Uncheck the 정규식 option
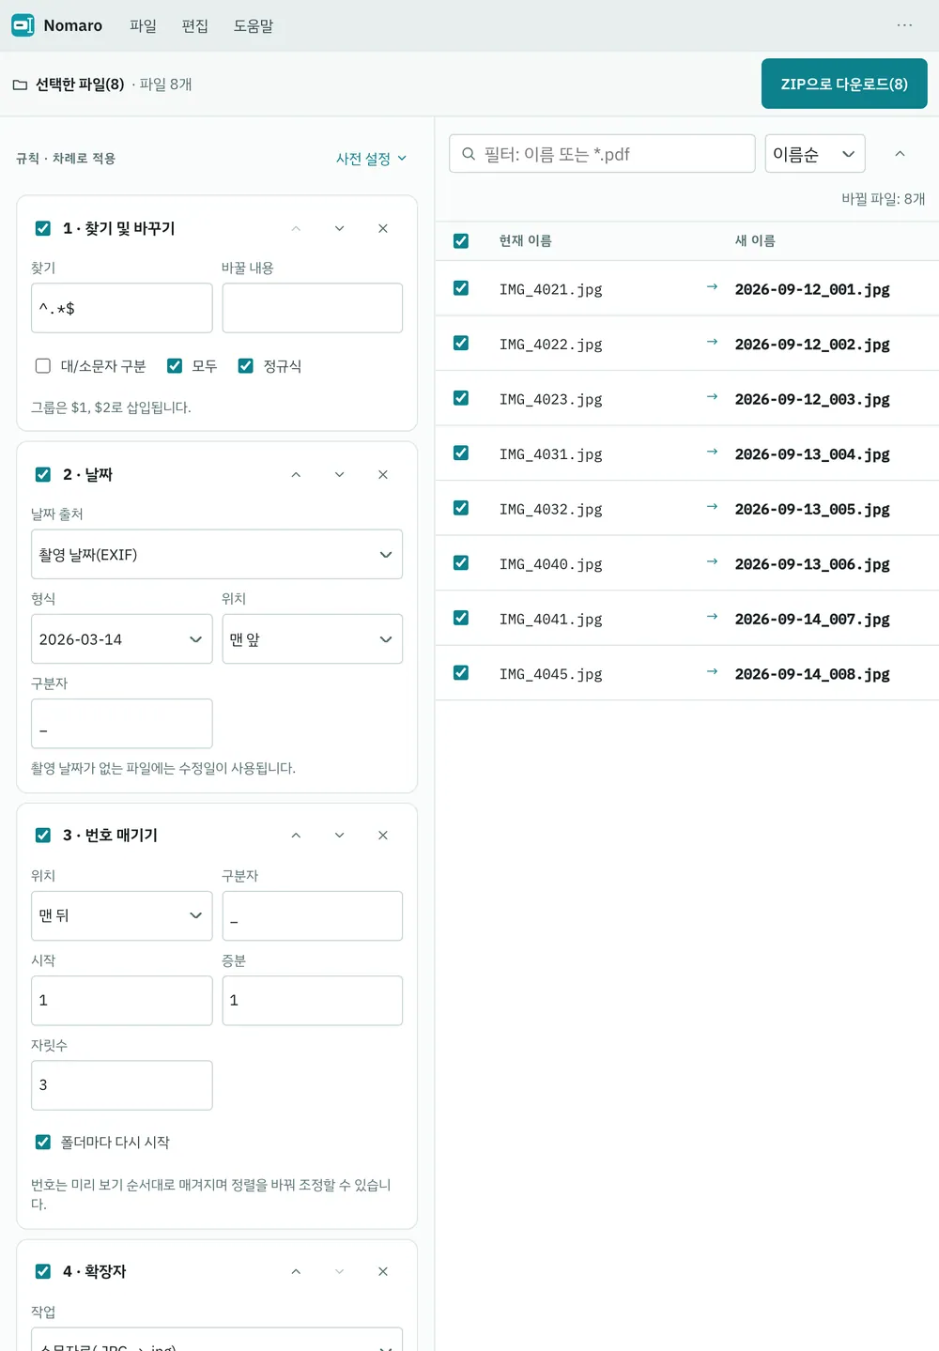Viewport: 939px width, 1351px height. [246, 366]
